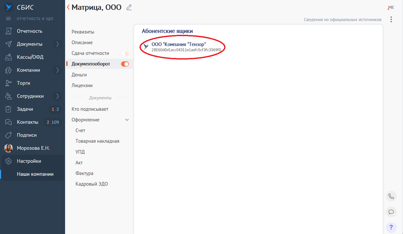Screen dimensions: 403x234
Task: Click the Контакты chat bubbles icon
Action: tap(9, 122)
